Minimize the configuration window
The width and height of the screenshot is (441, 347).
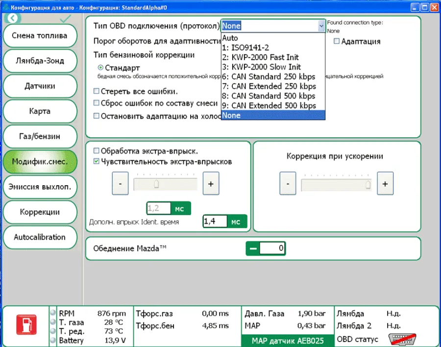click(415, 7)
